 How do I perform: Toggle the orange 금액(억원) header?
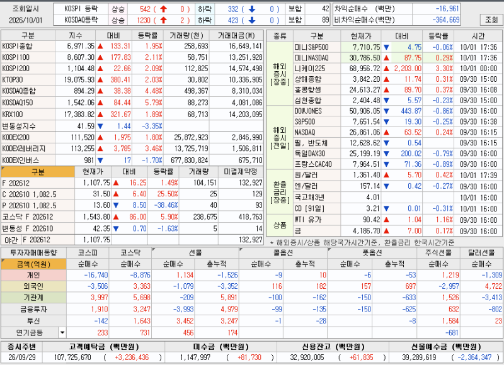34,264
